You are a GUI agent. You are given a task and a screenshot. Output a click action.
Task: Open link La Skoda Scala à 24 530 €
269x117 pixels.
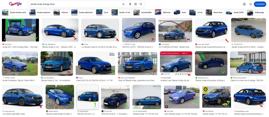pyautogui.click(x=100, y=47)
